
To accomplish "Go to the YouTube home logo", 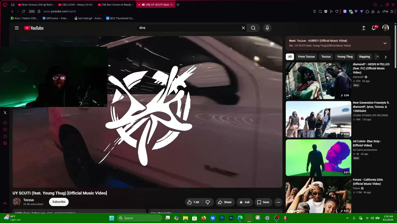I will (x=34, y=28).
